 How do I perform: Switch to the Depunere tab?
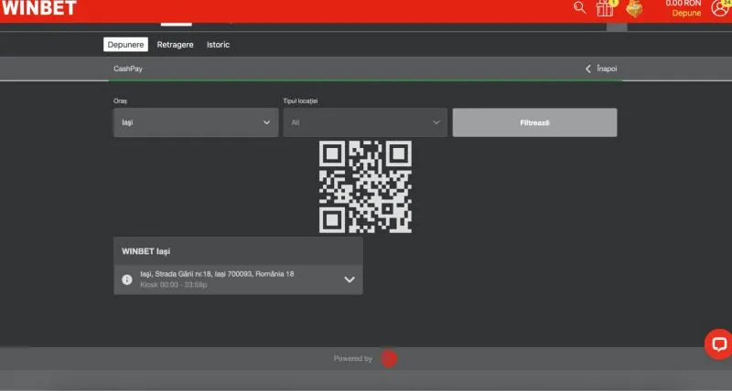125,45
